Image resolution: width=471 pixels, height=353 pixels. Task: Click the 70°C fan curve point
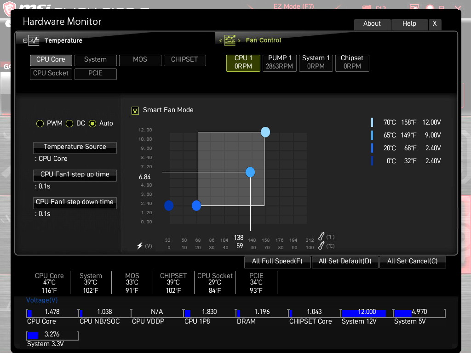(x=265, y=132)
